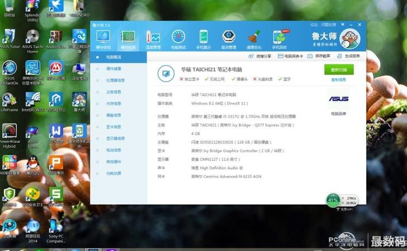Open ASUS Tutor desktop shortcut
Screen dimensions: 407x251
[x=10, y=40]
